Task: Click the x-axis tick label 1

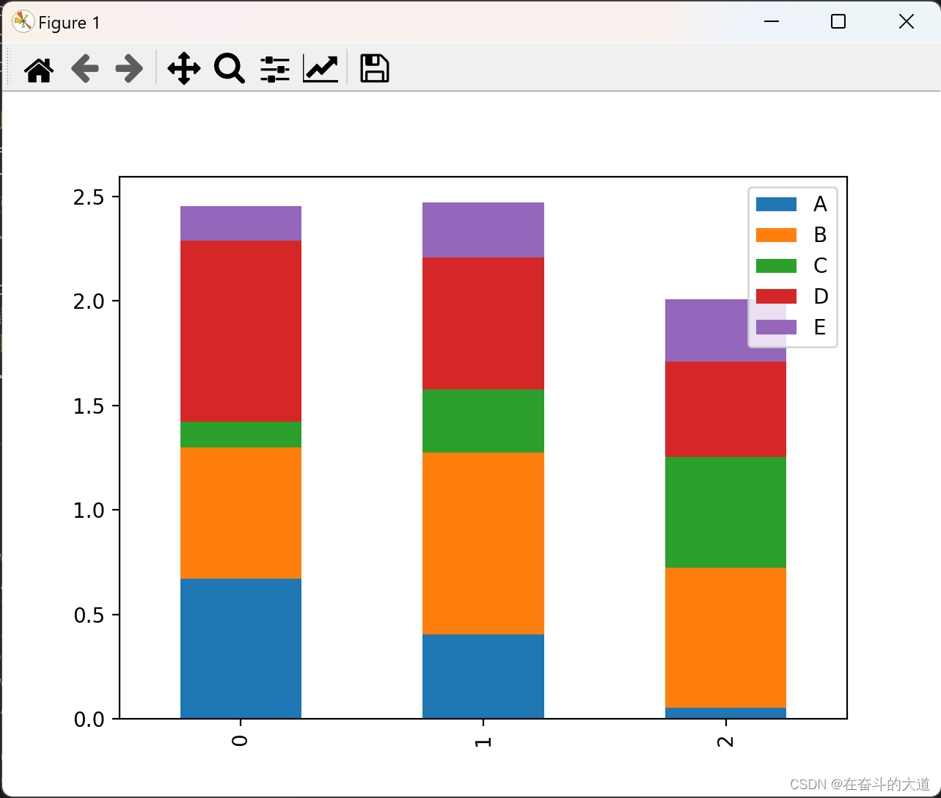Action: click(483, 742)
